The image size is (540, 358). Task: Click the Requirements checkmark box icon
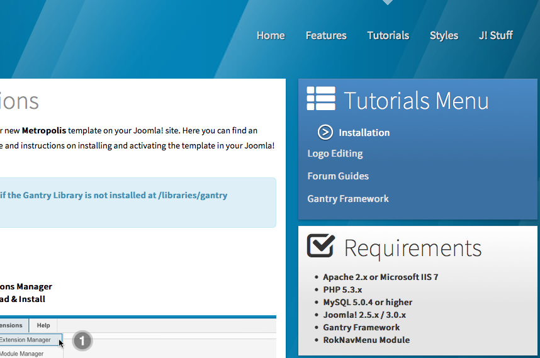point(321,245)
